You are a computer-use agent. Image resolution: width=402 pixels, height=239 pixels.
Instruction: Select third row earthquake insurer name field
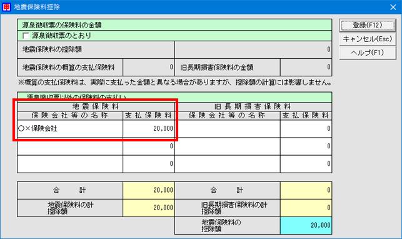coord(70,164)
